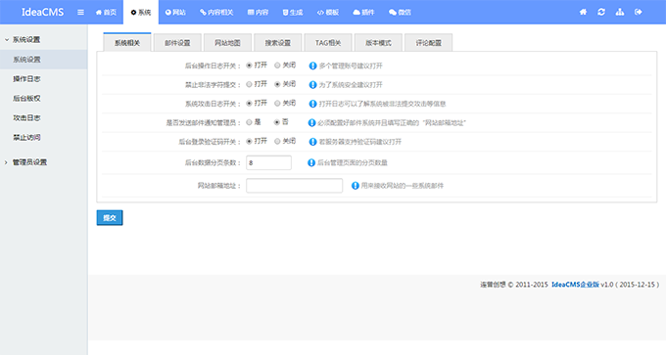The image size is (666, 355).
Task: Set 后台操作日志开关 to 关闭
Action: click(277, 66)
